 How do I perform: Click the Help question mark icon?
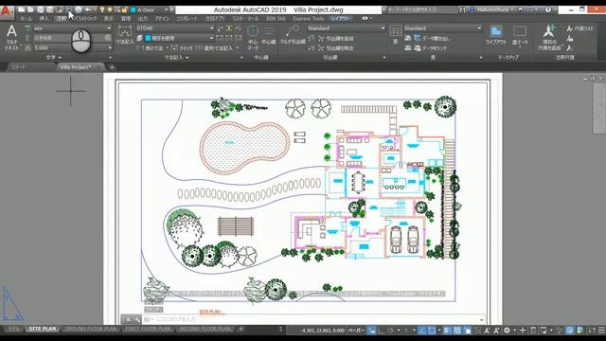[547, 9]
